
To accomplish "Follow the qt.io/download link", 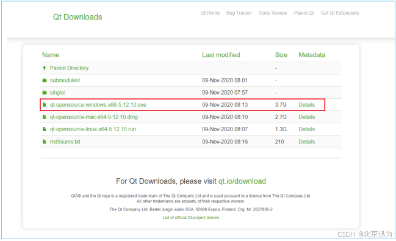I will point(242,181).
